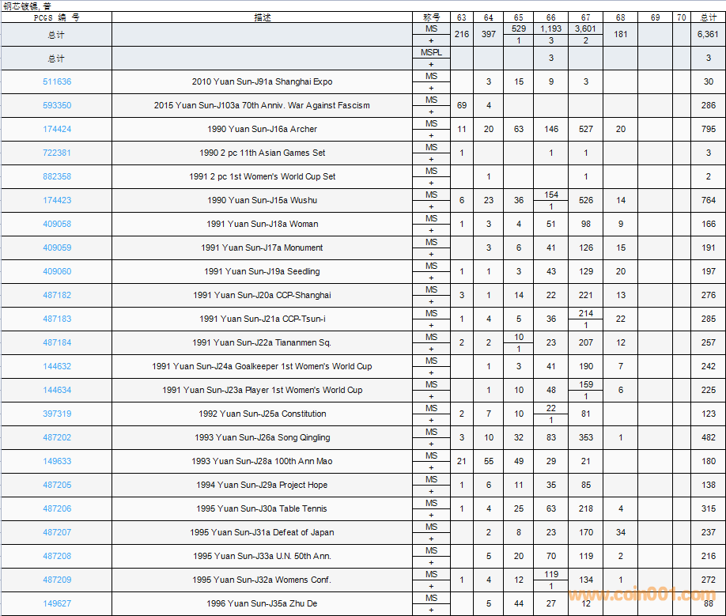This screenshot has height=616, width=726.
Task: Click the 149627 Zhu De link
Action: click(x=56, y=603)
